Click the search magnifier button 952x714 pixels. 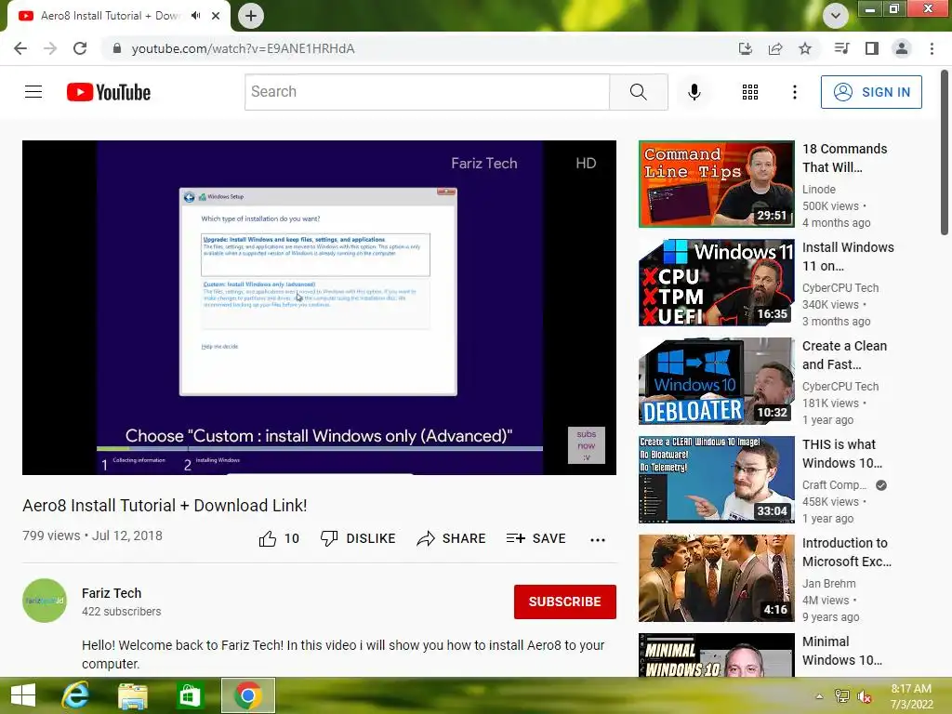tap(638, 92)
